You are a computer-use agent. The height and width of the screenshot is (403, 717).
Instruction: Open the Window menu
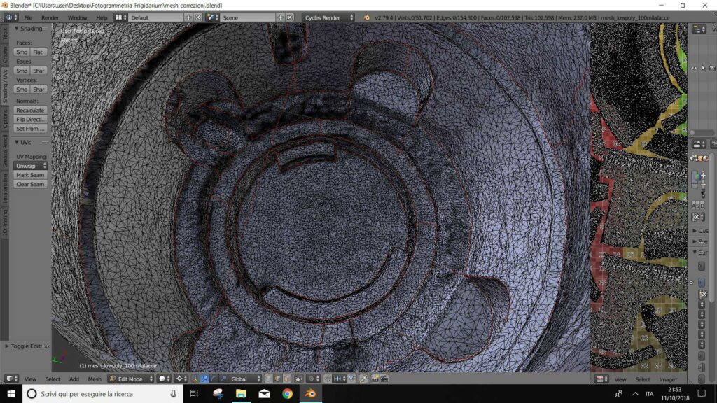coord(77,17)
